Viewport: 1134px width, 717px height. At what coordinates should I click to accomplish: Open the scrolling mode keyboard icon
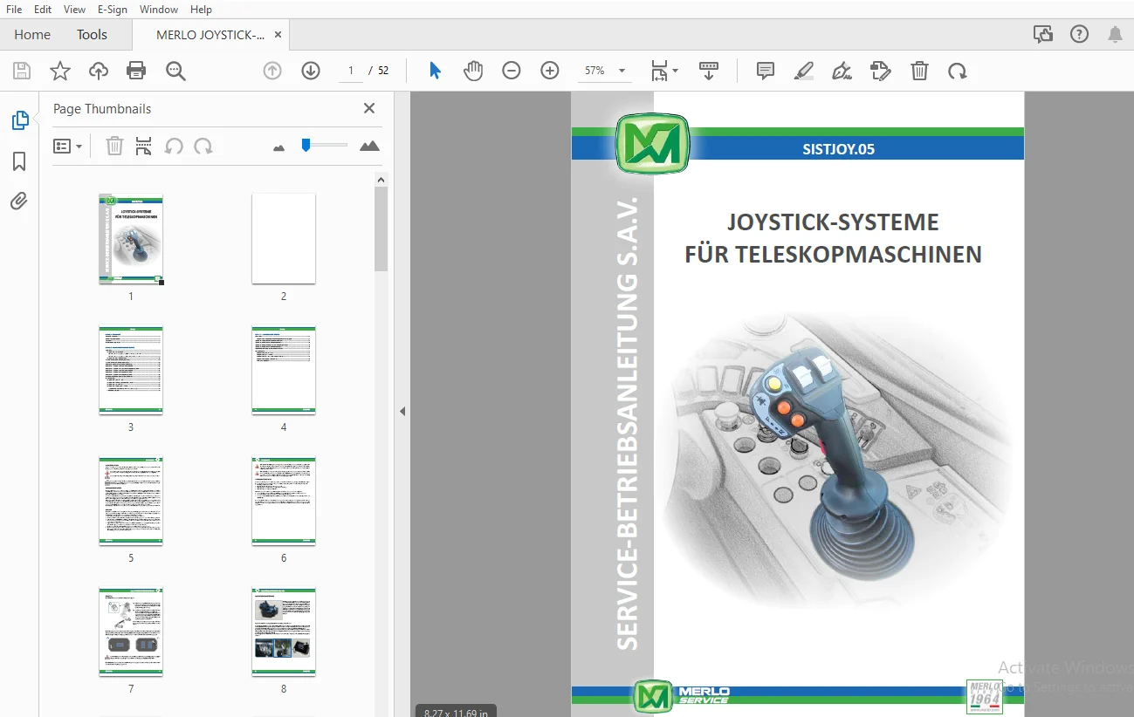pos(708,72)
